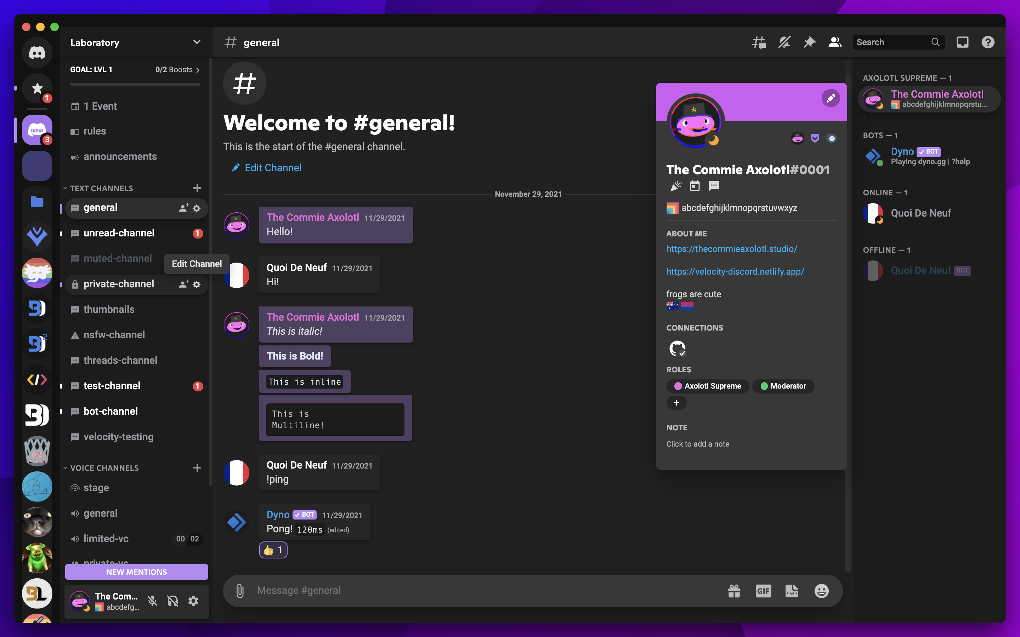Image resolution: width=1020 pixels, height=637 pixels.
Task: Toggle the thumbs-up reaction on Dyno's message
Action: tap(273, 550)
